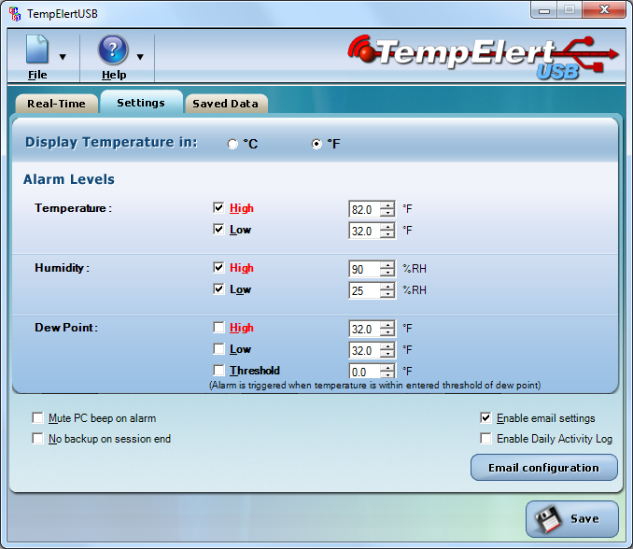The image size is (633, 549).
Task: Minimize the TempElertUSB window
Action: click(x=543, y=10)
